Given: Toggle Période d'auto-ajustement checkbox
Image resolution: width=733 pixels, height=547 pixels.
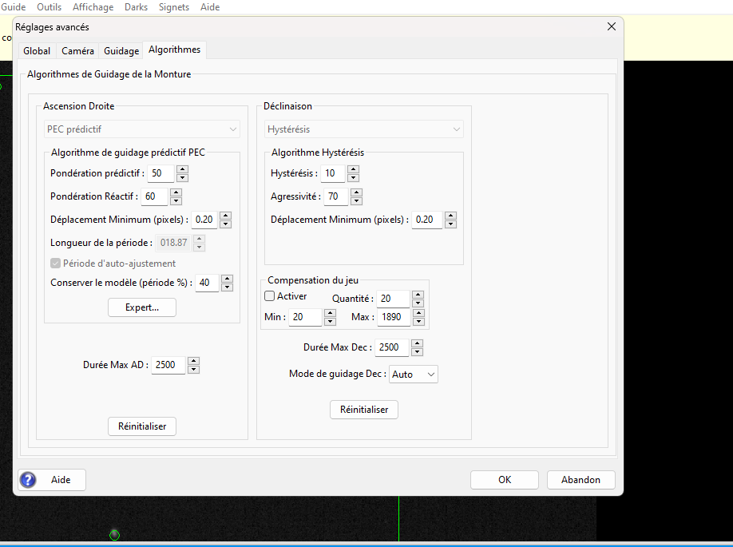Looking at the screenshot, I should 55,264.
